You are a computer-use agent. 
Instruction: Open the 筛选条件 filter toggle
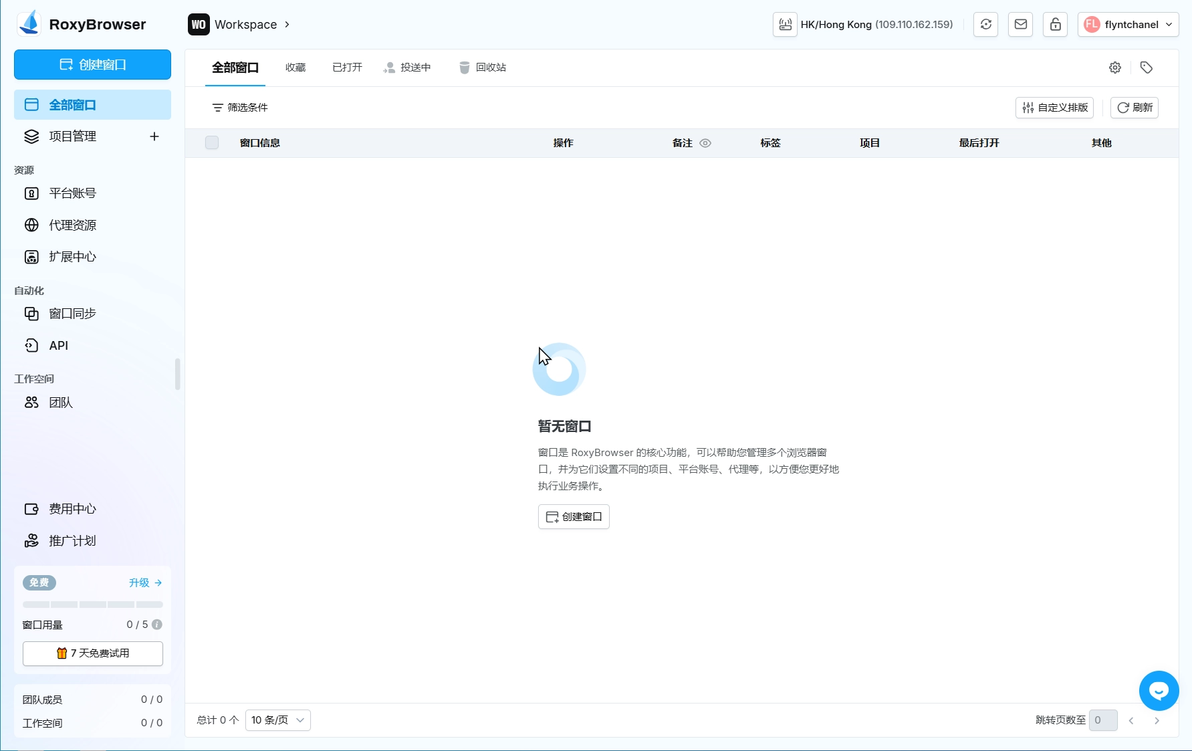(240, 108)
